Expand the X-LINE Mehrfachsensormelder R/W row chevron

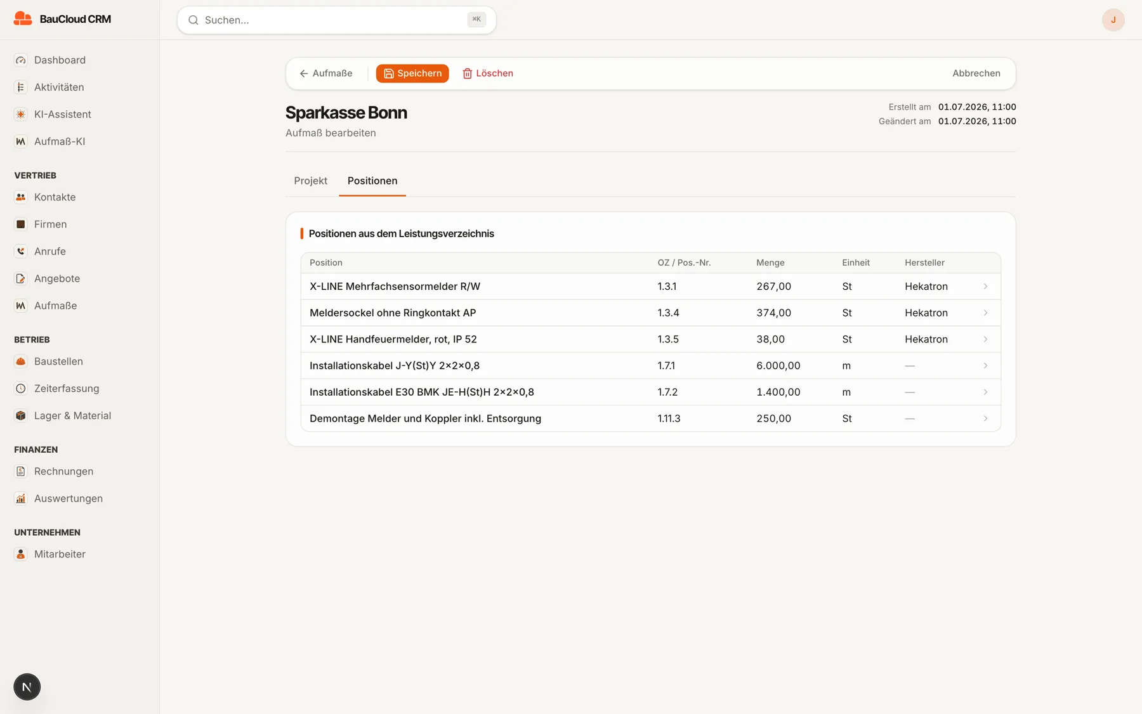985,287
